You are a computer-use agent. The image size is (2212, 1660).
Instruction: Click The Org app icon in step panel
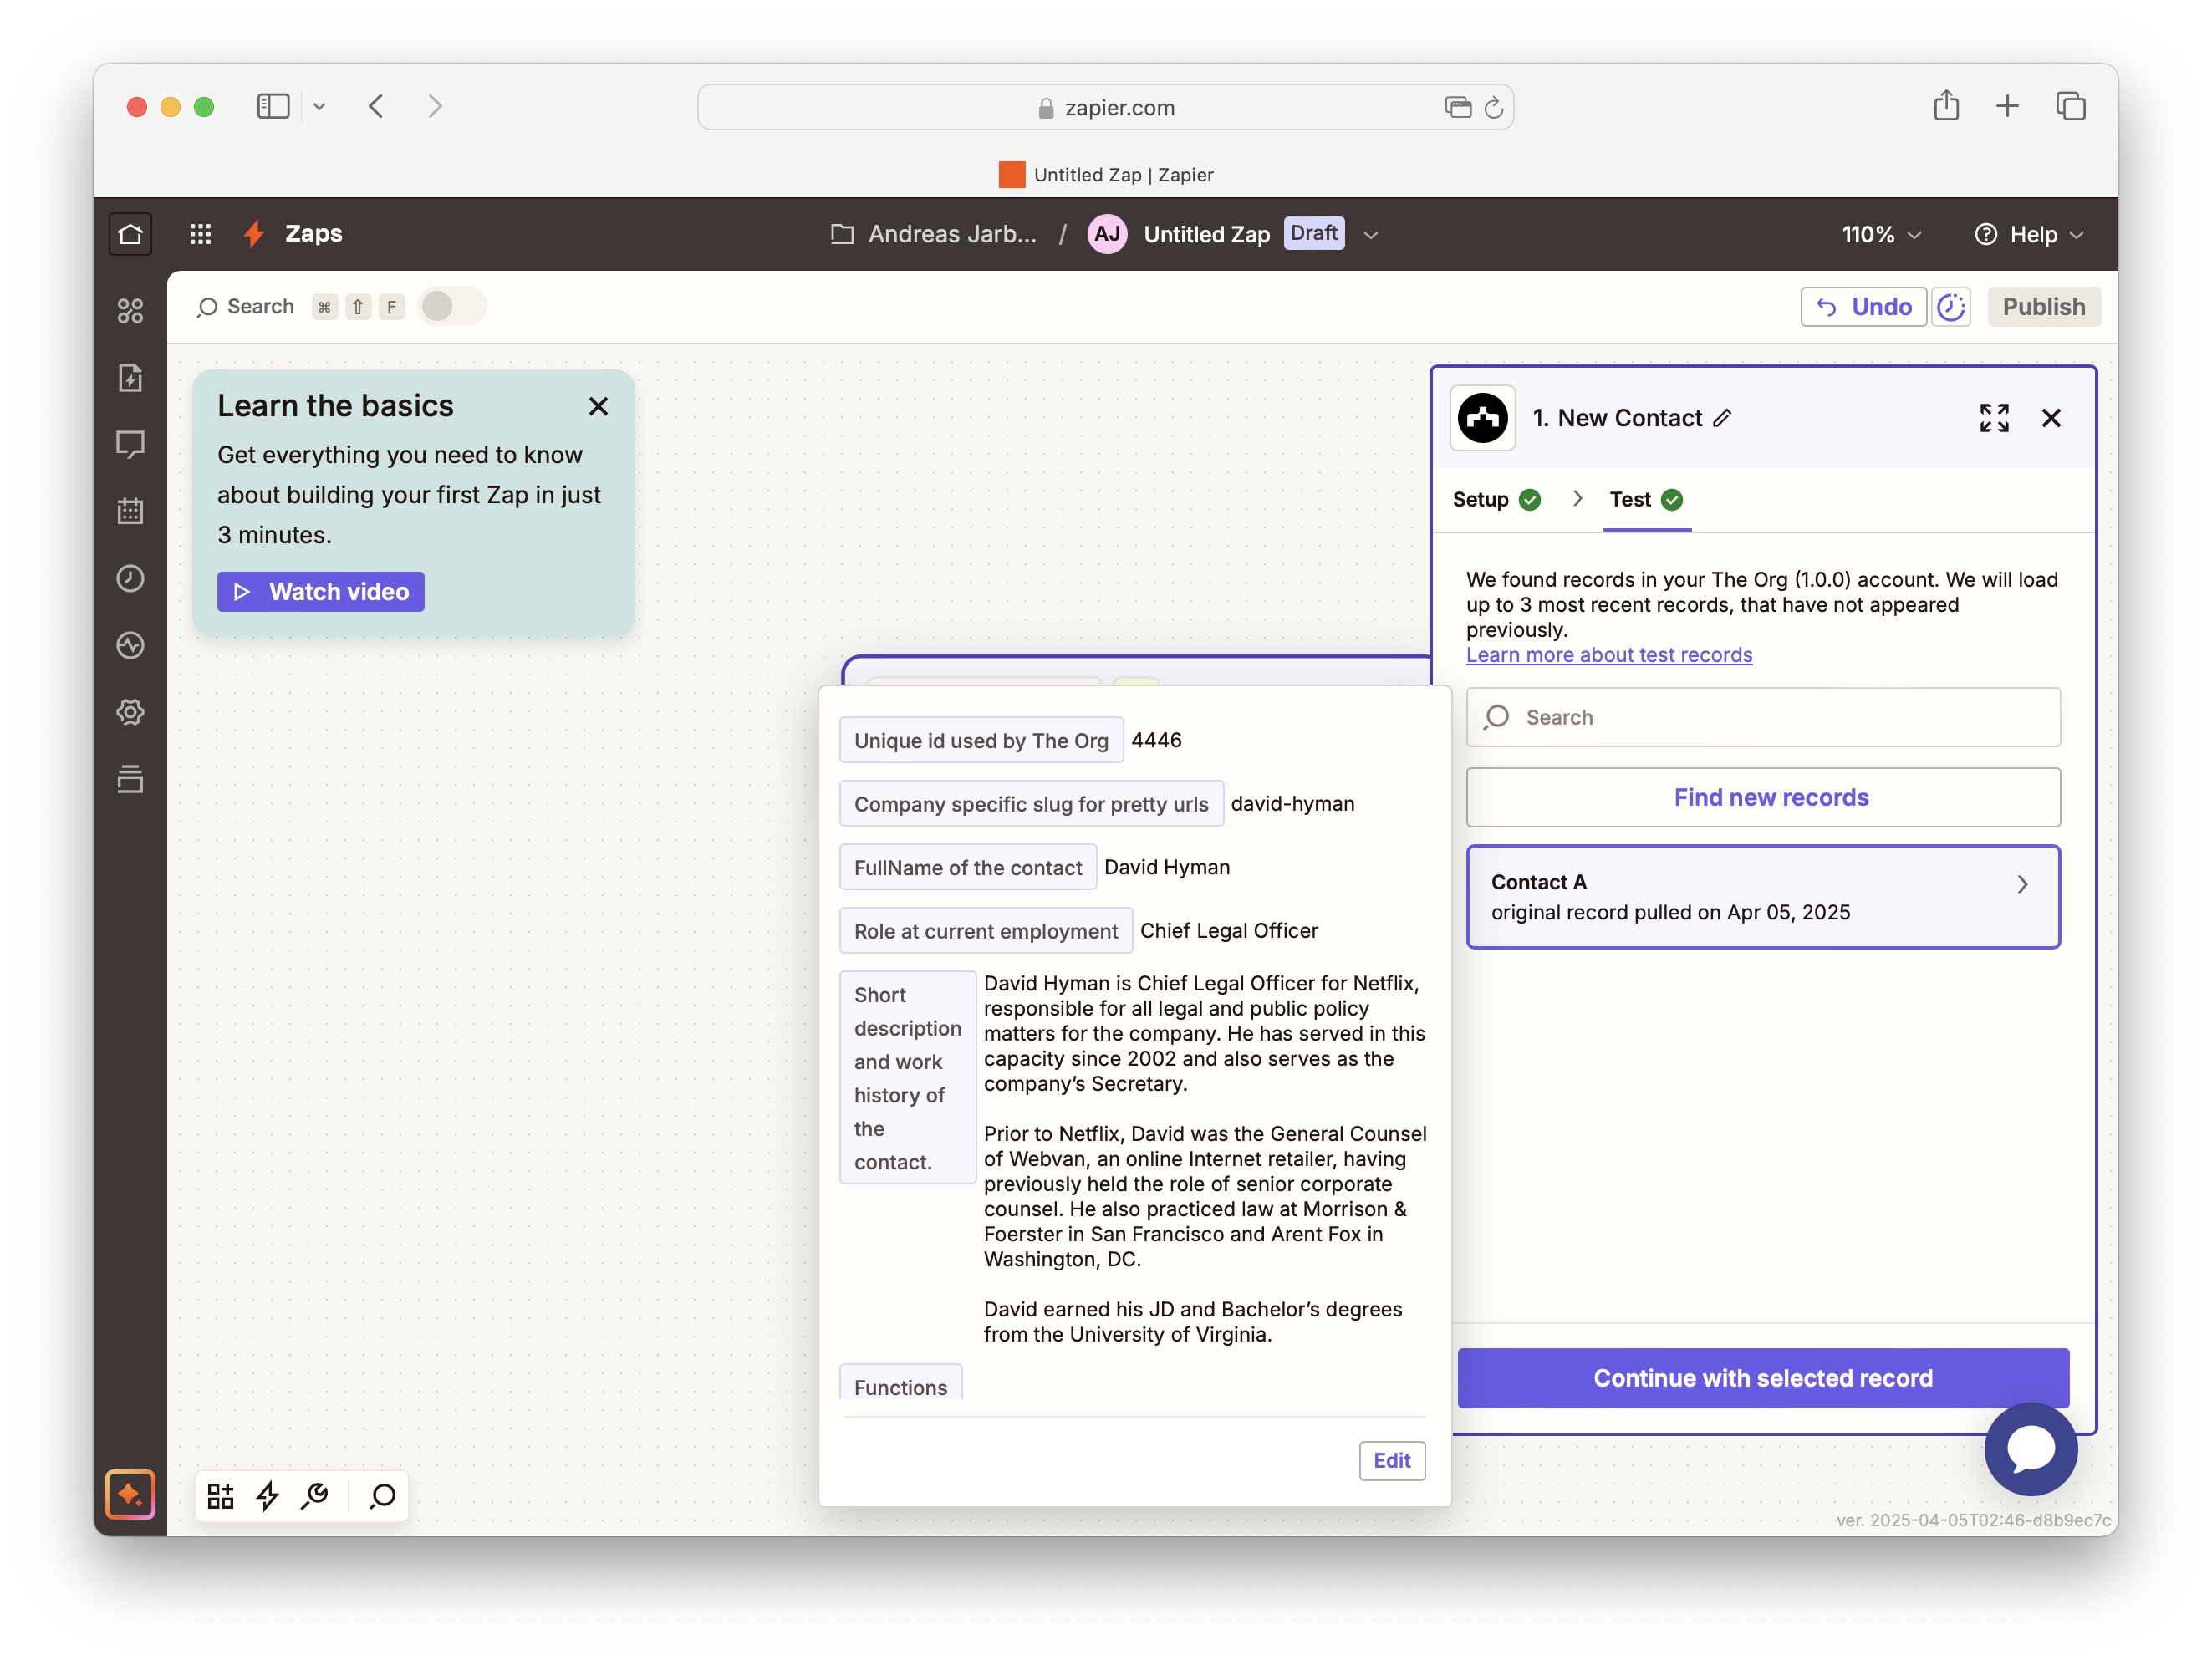1483,418
